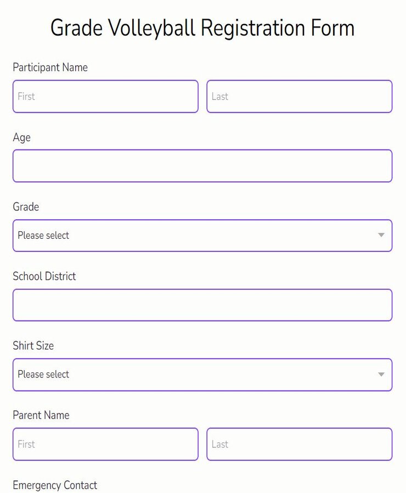Click the form title 'Grade Volleyball Registration Form'
Screen dimensions: 406x493
pyautogui.click(x=203, y=28)
